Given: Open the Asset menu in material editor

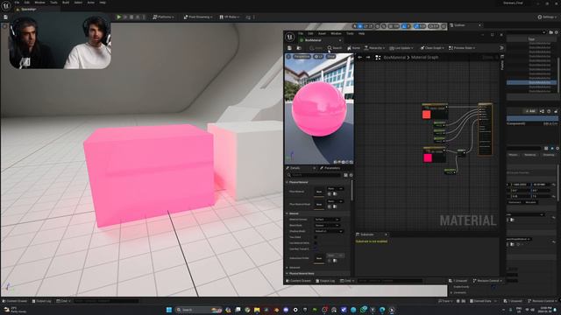Looking at the screenshot, I should pos(322,33).
